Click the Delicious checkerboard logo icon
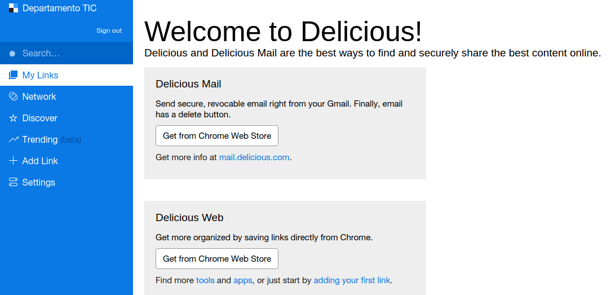 14,8
